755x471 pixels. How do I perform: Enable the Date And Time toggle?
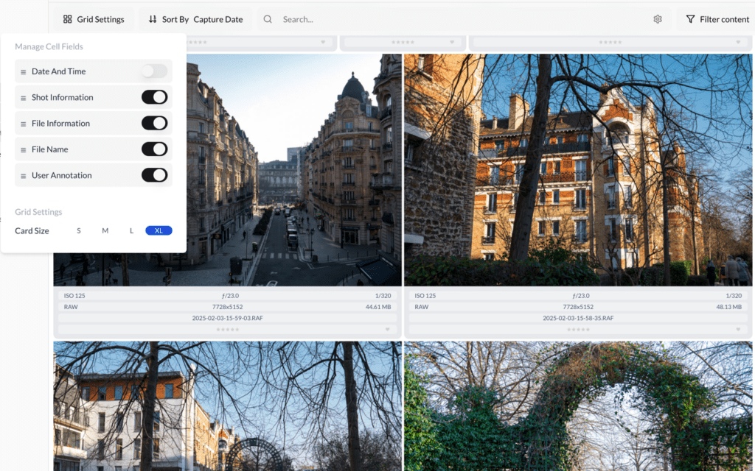[154, 71]
